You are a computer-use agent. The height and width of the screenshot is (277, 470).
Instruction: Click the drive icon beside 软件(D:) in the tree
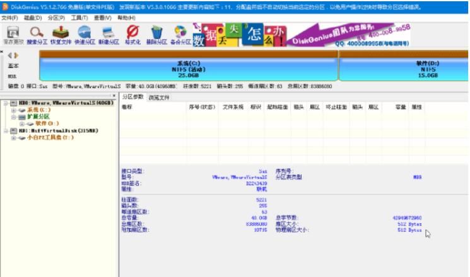click(x=30, y=123)
